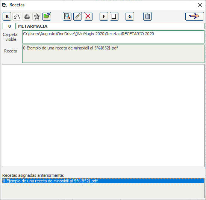Click the trash bin icon
The image size is (206, 200).
[x=147, y=16]
